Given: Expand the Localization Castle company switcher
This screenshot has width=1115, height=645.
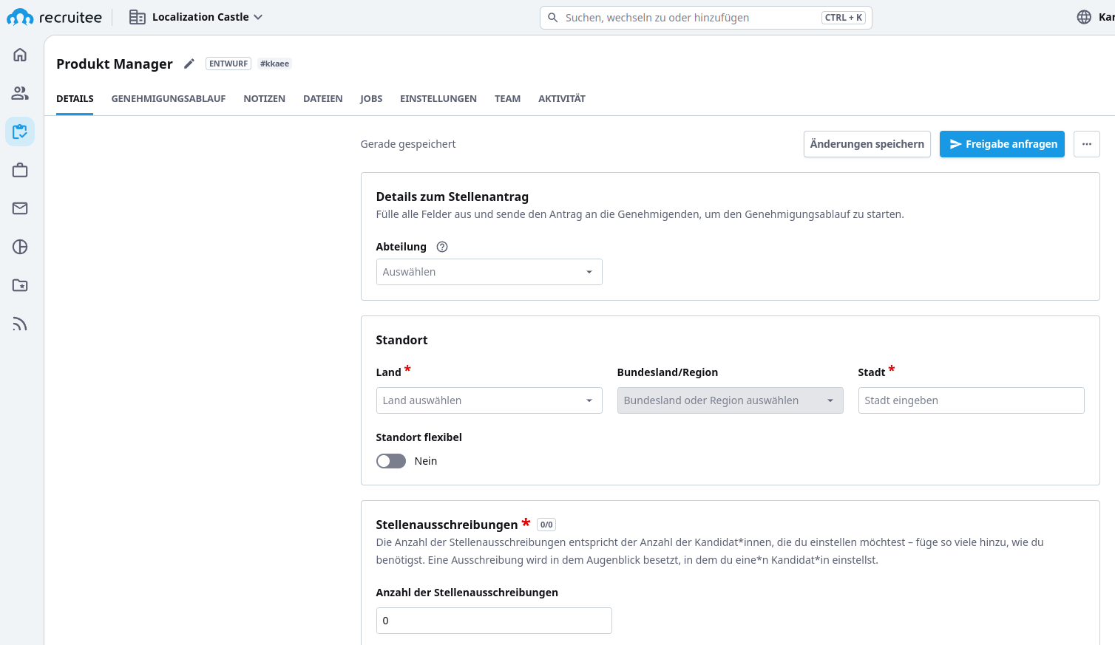Looking at the screenshot, I should coord(196,16).
